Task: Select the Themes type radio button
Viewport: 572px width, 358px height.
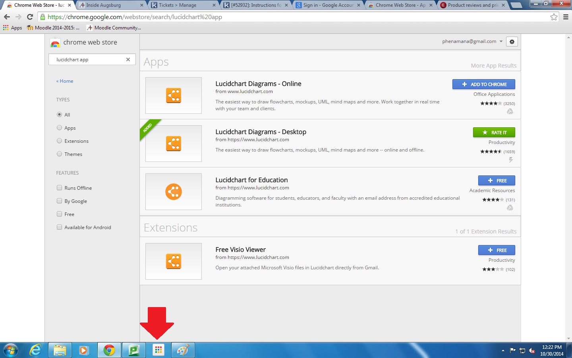Action: [59, 154]
